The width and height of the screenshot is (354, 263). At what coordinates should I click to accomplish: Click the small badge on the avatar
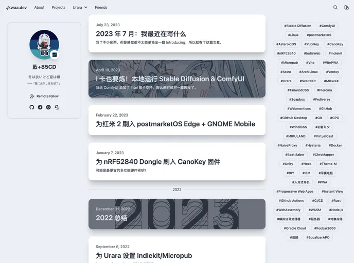(x=55, y=55)
